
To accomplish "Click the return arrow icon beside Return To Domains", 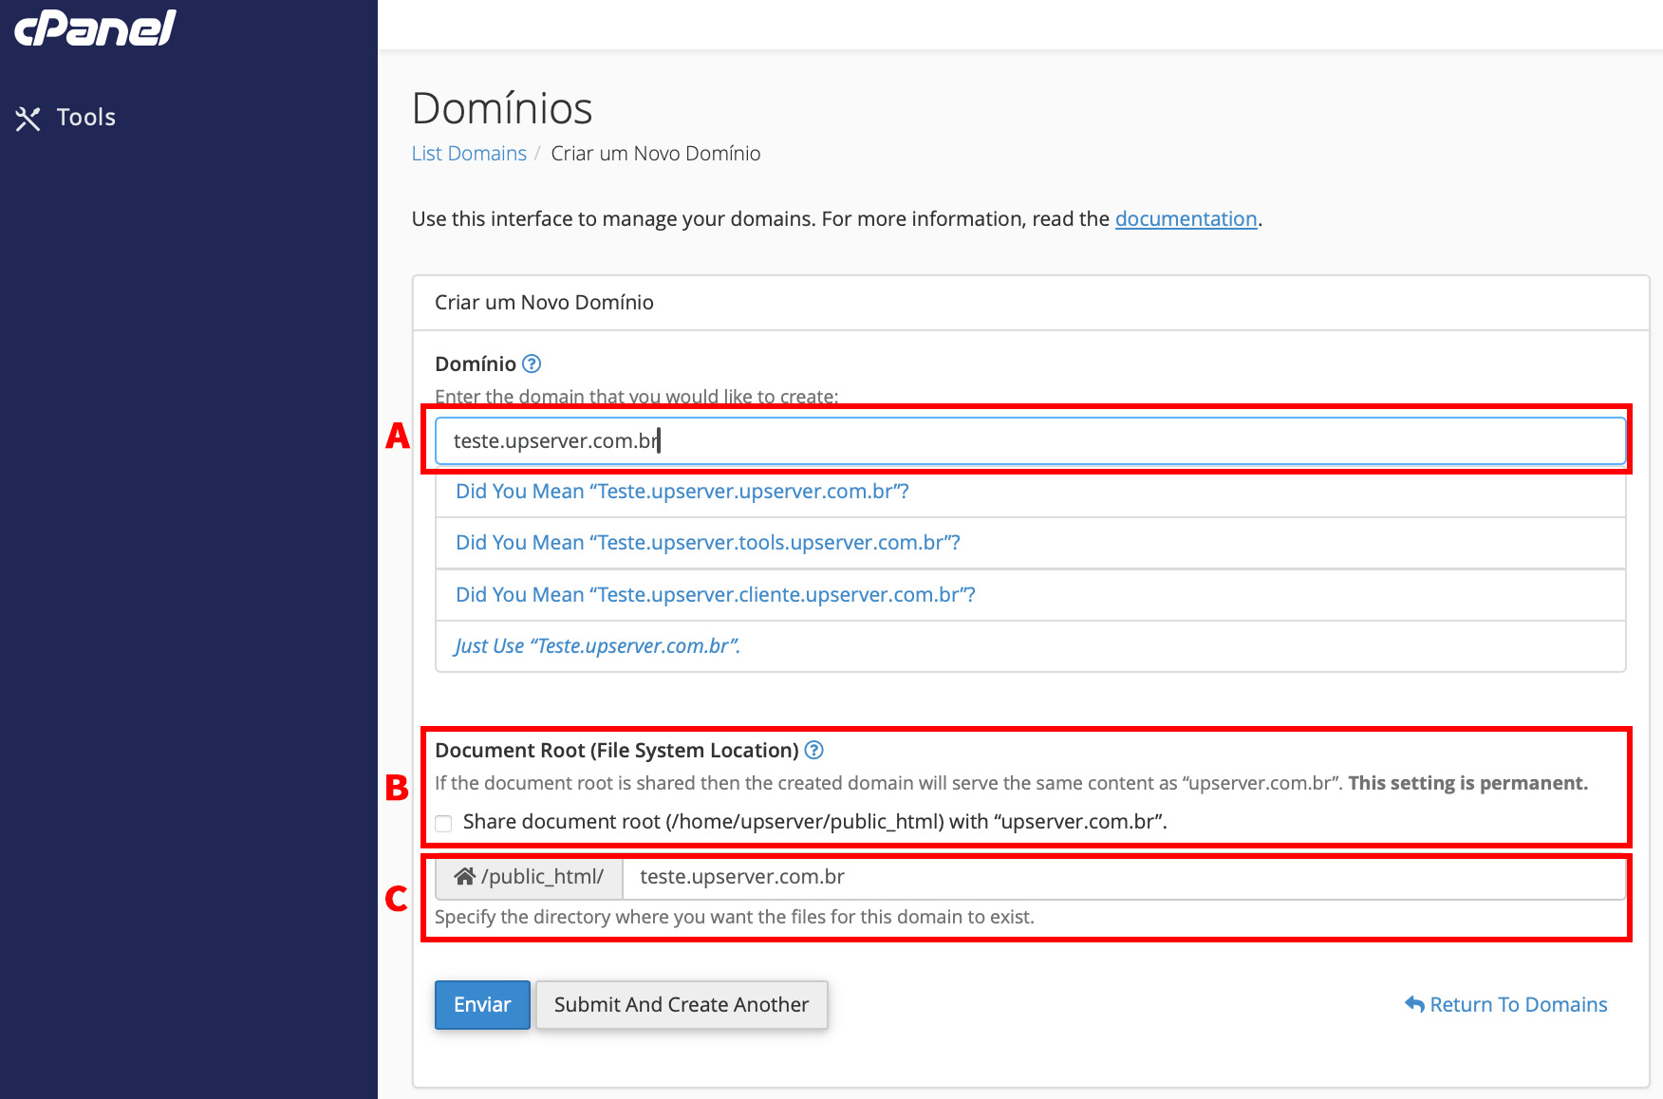I will click(1414, 1004).
